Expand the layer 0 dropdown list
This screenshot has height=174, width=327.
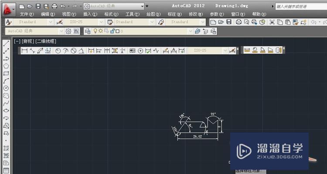191,31
